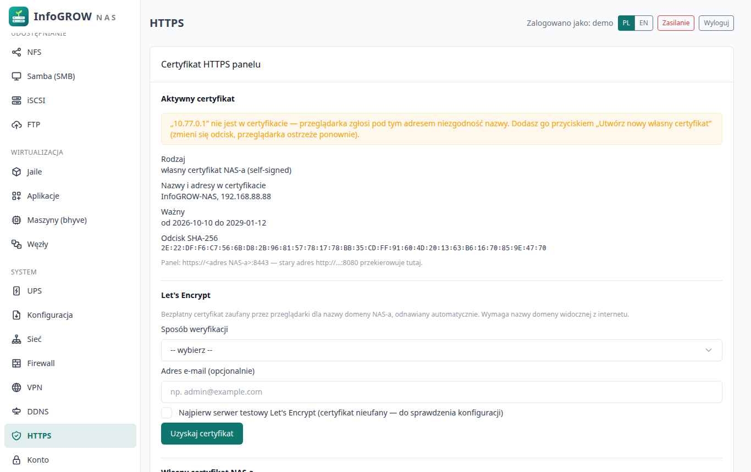
Task: Select Konfiguracja in the sidebar
Action: point(70,315)
